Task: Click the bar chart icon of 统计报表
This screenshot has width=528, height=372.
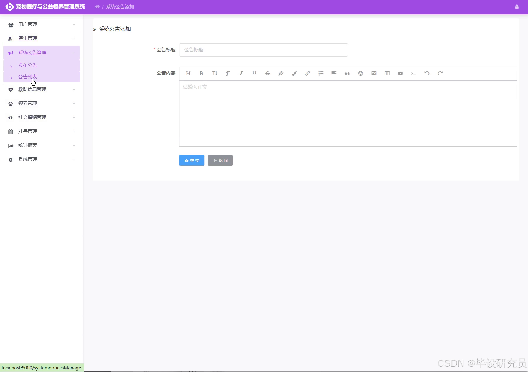Action: [11, 146]
